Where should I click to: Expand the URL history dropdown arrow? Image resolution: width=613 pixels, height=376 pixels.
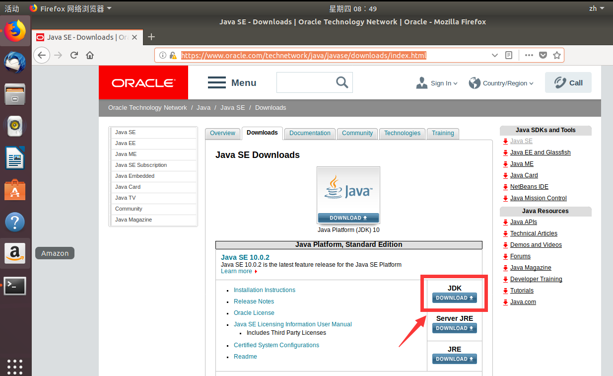(494, 55)
